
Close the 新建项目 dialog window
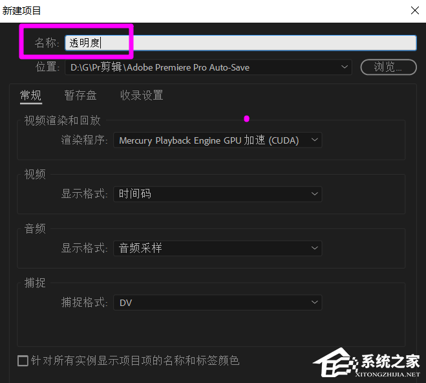pos(414,10)
